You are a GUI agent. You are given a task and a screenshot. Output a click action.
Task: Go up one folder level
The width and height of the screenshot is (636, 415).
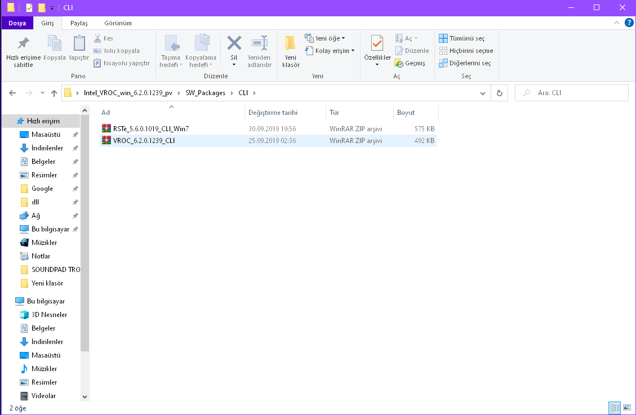54,93
